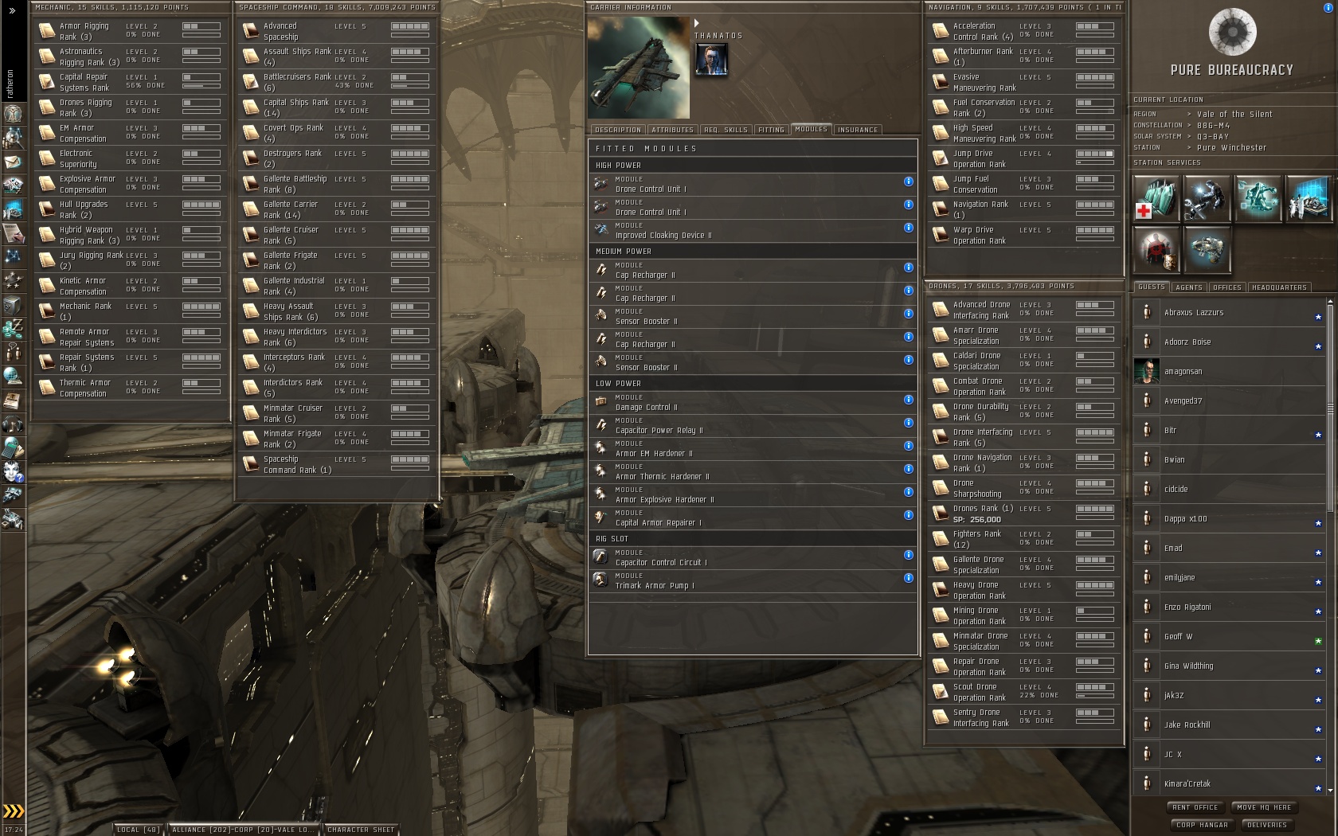Show info for Armor Explosive Hardener II
Screen dimensions: 1338x836
908,492
